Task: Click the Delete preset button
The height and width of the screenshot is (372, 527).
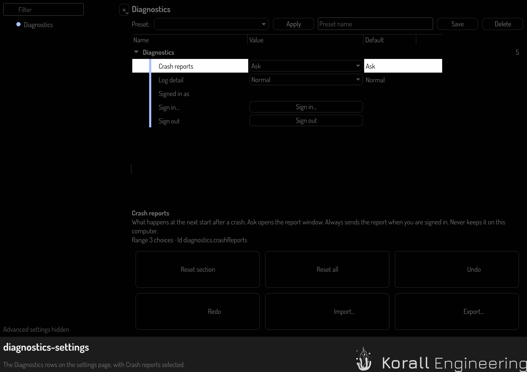Action: pyautogui.click(x=503, y=24)
